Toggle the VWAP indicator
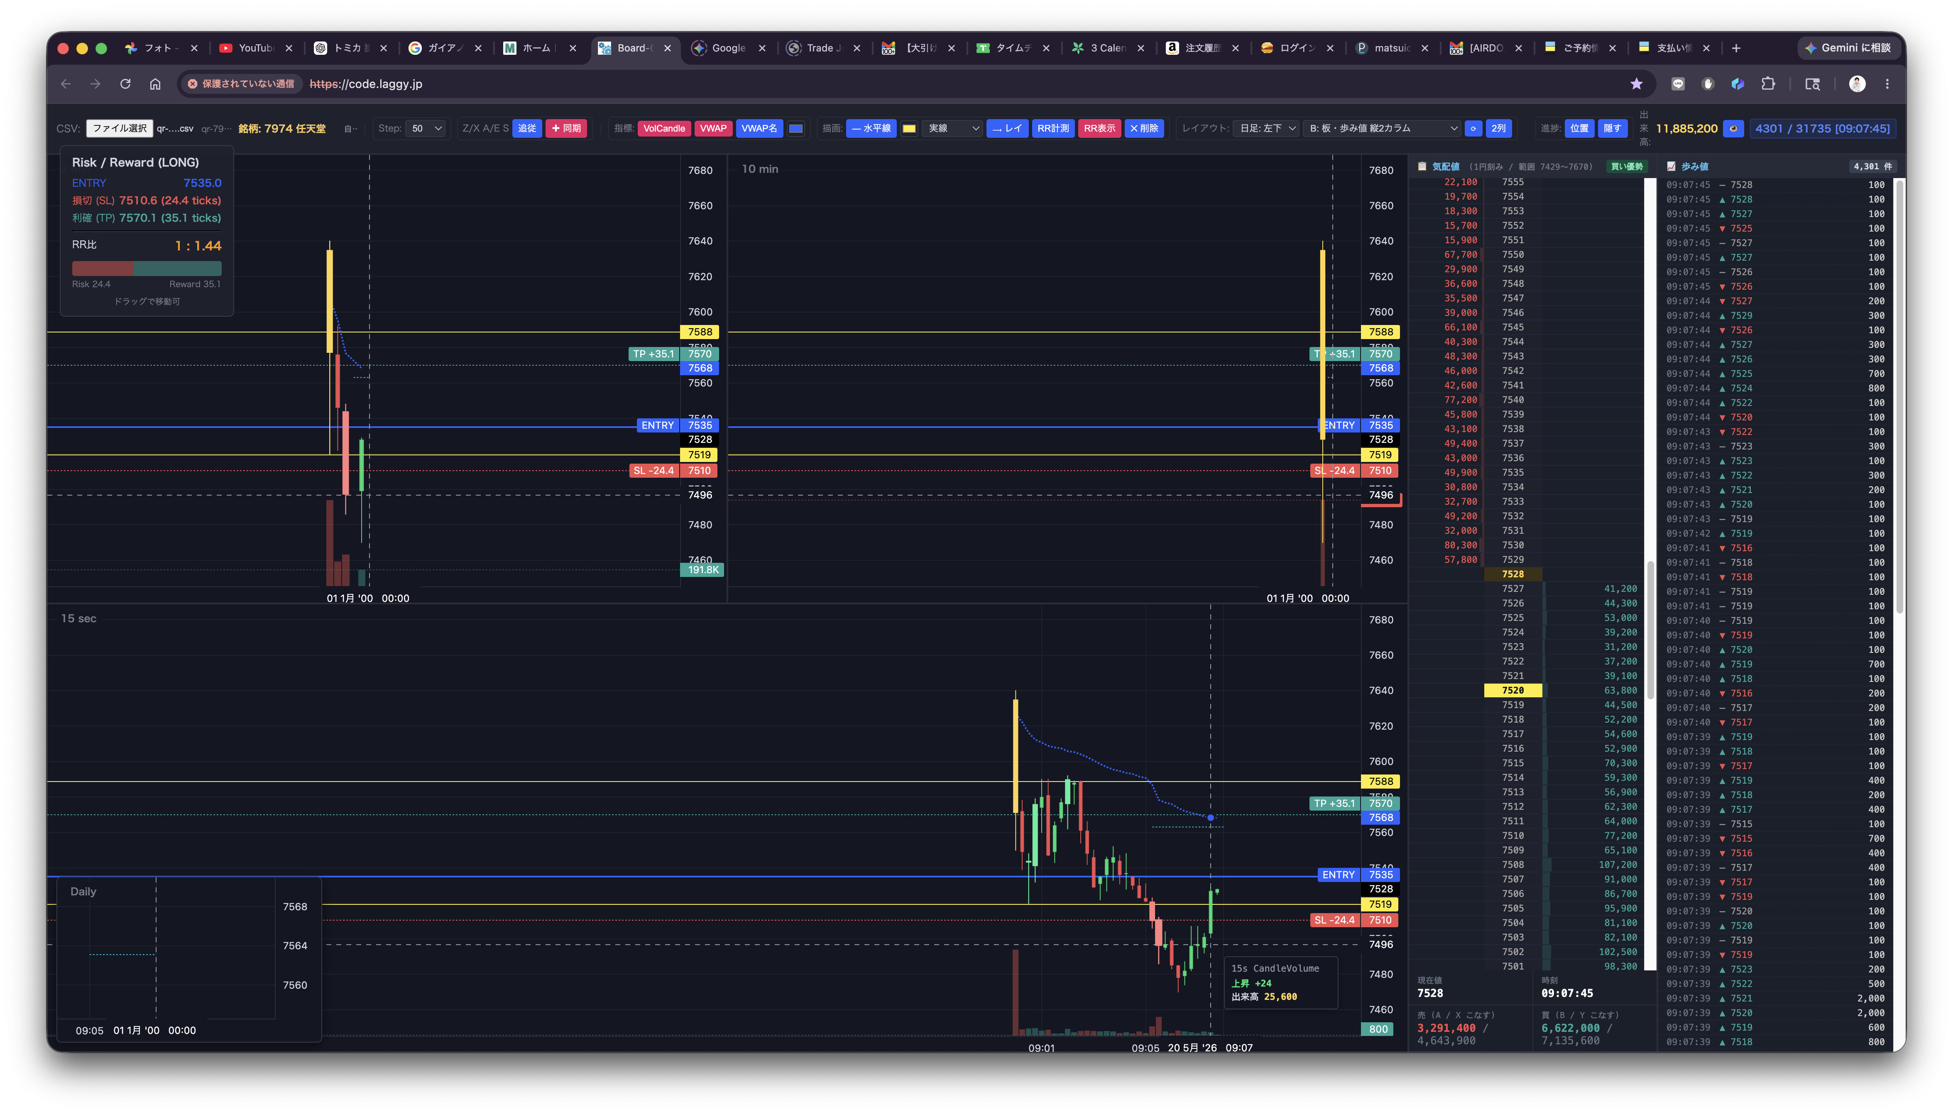 (713, 129)
